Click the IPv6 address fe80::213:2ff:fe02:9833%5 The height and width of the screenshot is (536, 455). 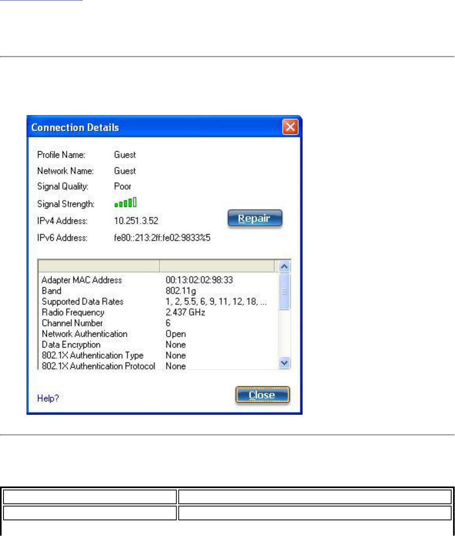point(162,237)
